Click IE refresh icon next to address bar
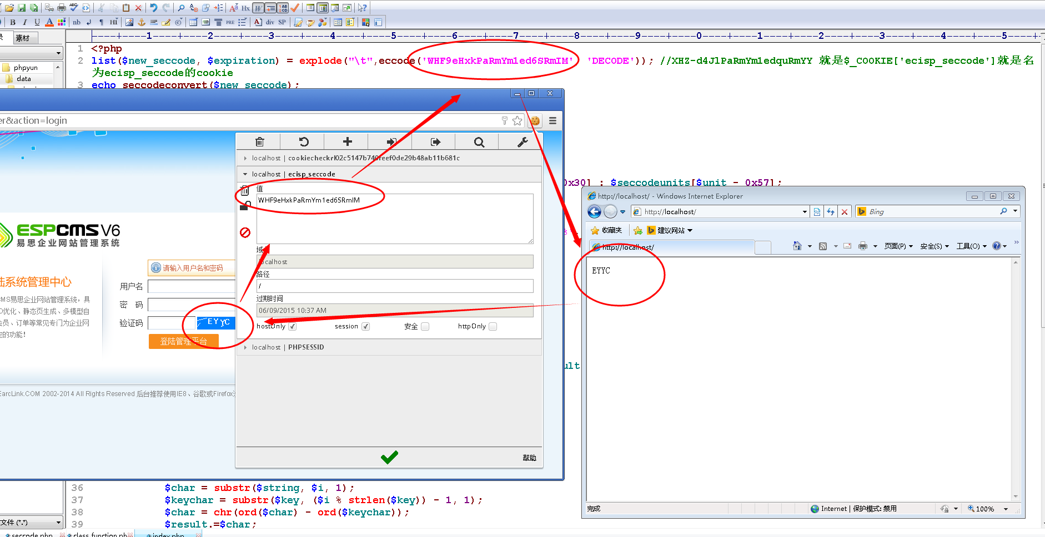Screen dimensions: 1045x537 [x=831, y=211]
